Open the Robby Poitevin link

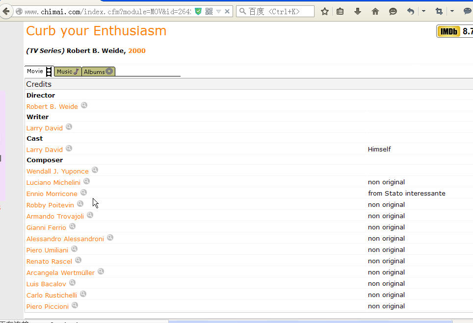click(x=50, y=205)
